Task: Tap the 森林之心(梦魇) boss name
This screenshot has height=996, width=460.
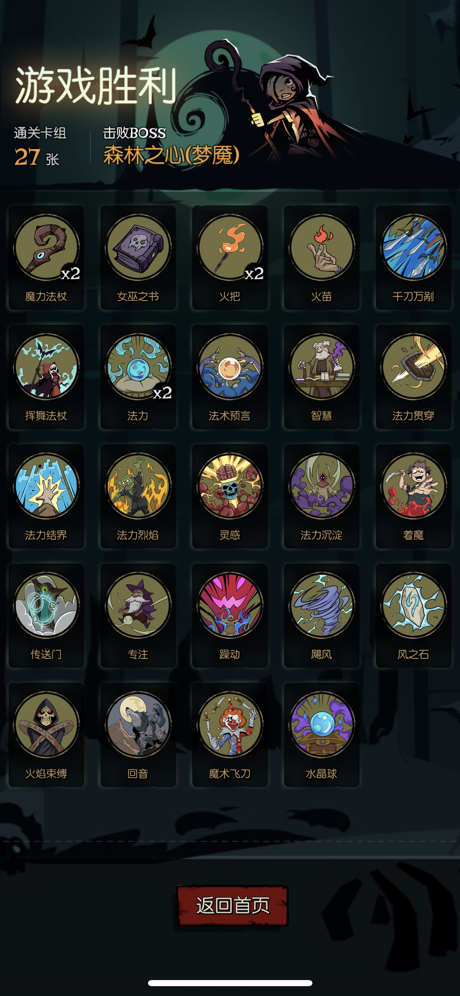Action: tap(171, 155)
